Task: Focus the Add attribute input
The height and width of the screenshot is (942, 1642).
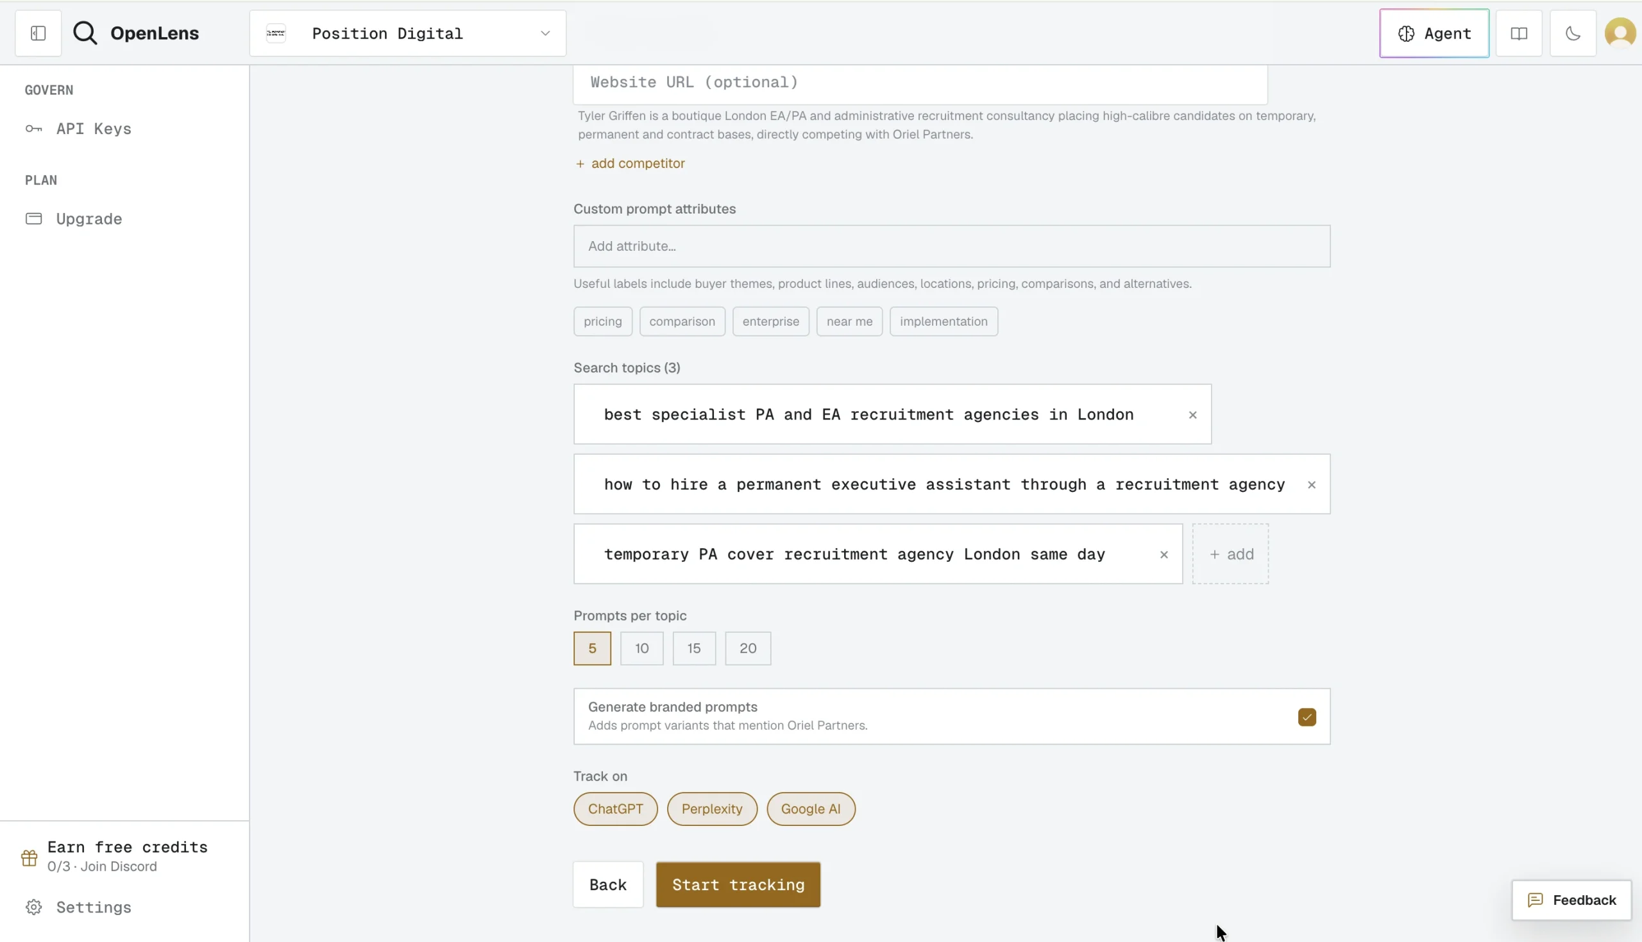Action: 951,246
